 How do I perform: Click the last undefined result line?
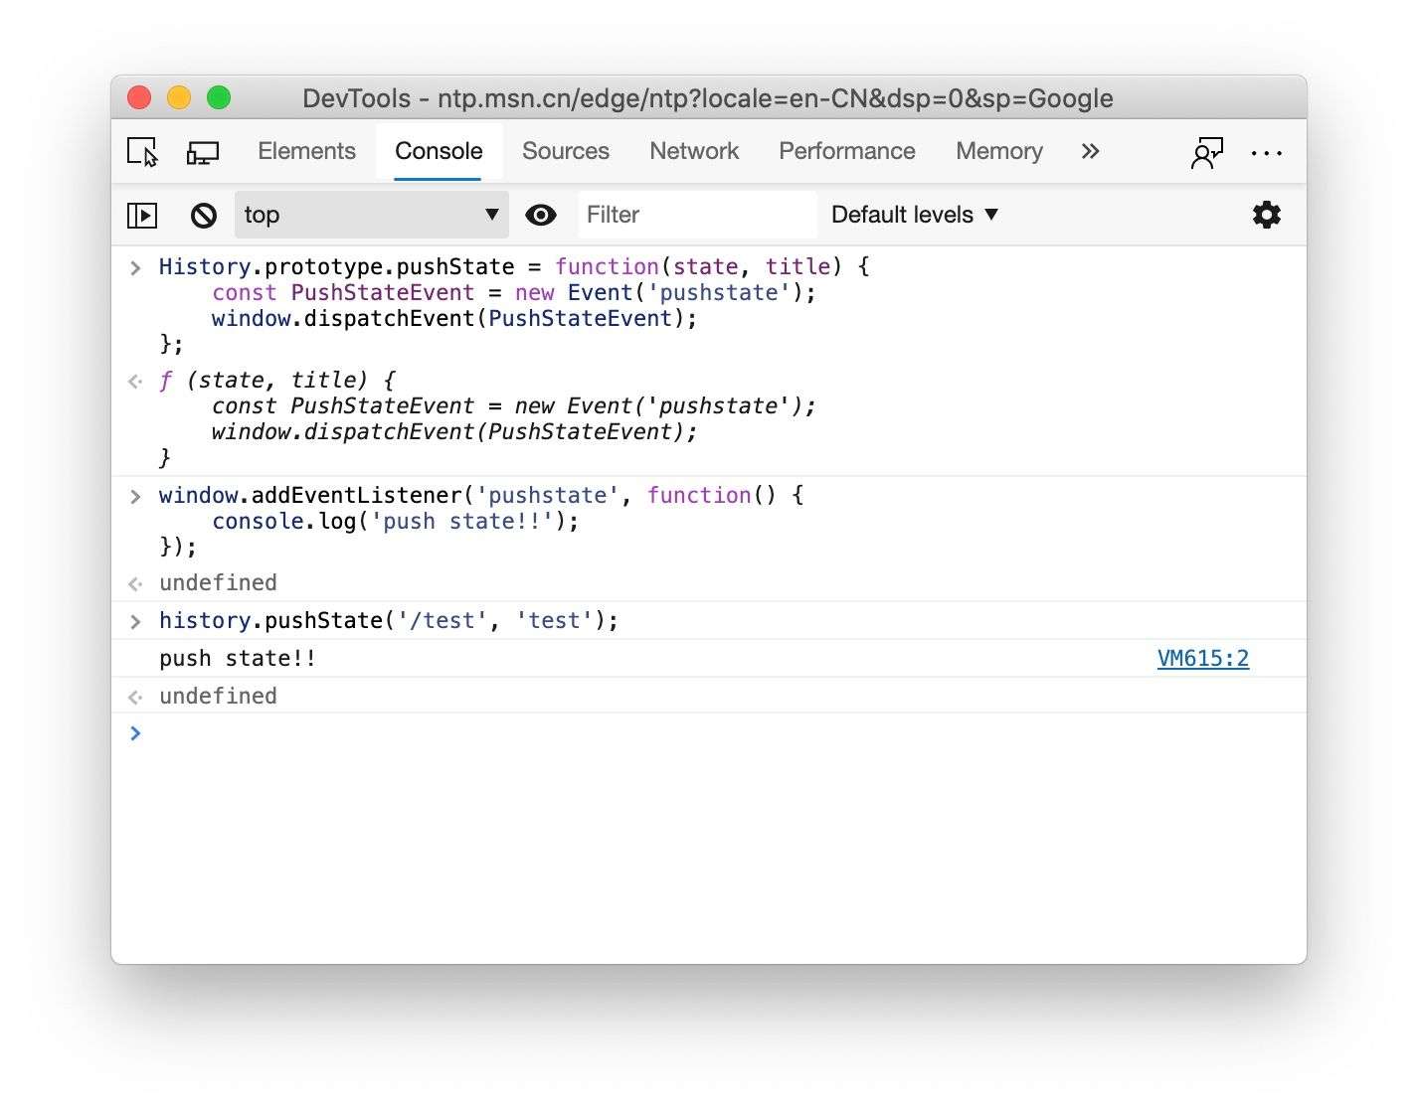coord(218,696)
